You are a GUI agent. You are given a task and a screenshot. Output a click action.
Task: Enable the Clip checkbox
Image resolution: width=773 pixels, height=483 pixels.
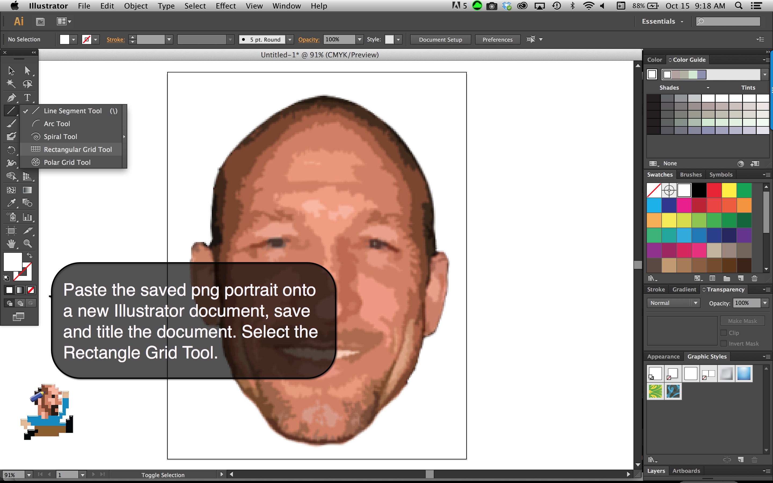coord(724,333)
